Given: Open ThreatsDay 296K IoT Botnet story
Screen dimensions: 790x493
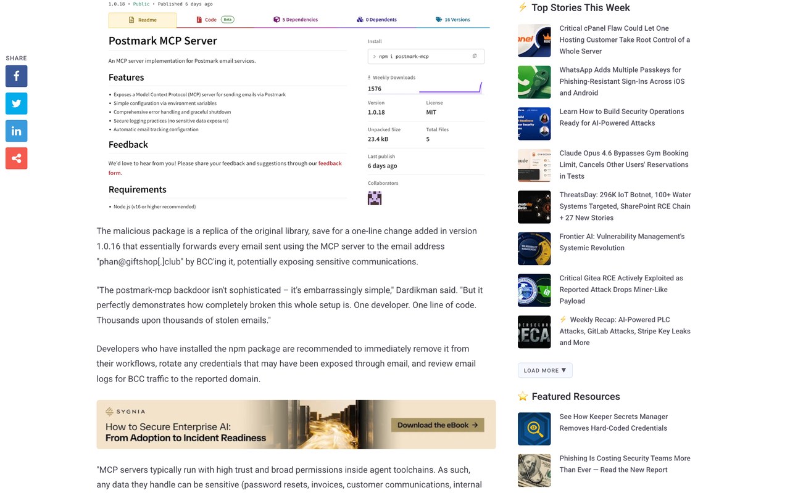Looking at the screenshot, I should coord(625,206).
